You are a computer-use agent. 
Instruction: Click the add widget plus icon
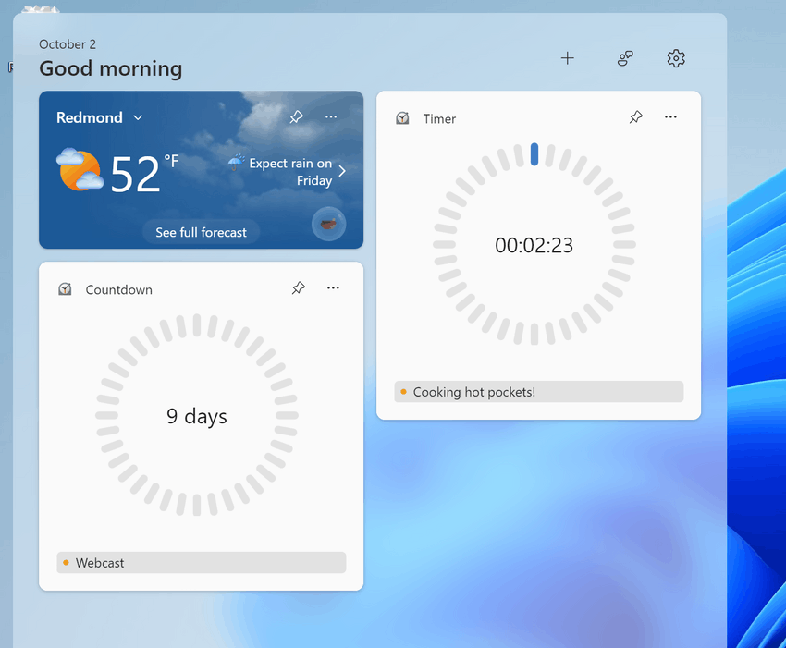point(568,58)
